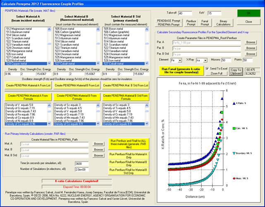The height and width of the screenshot is (207, 265).
Task: Click Create PENEPMA Material A From List
Action: tap(28, 85)
